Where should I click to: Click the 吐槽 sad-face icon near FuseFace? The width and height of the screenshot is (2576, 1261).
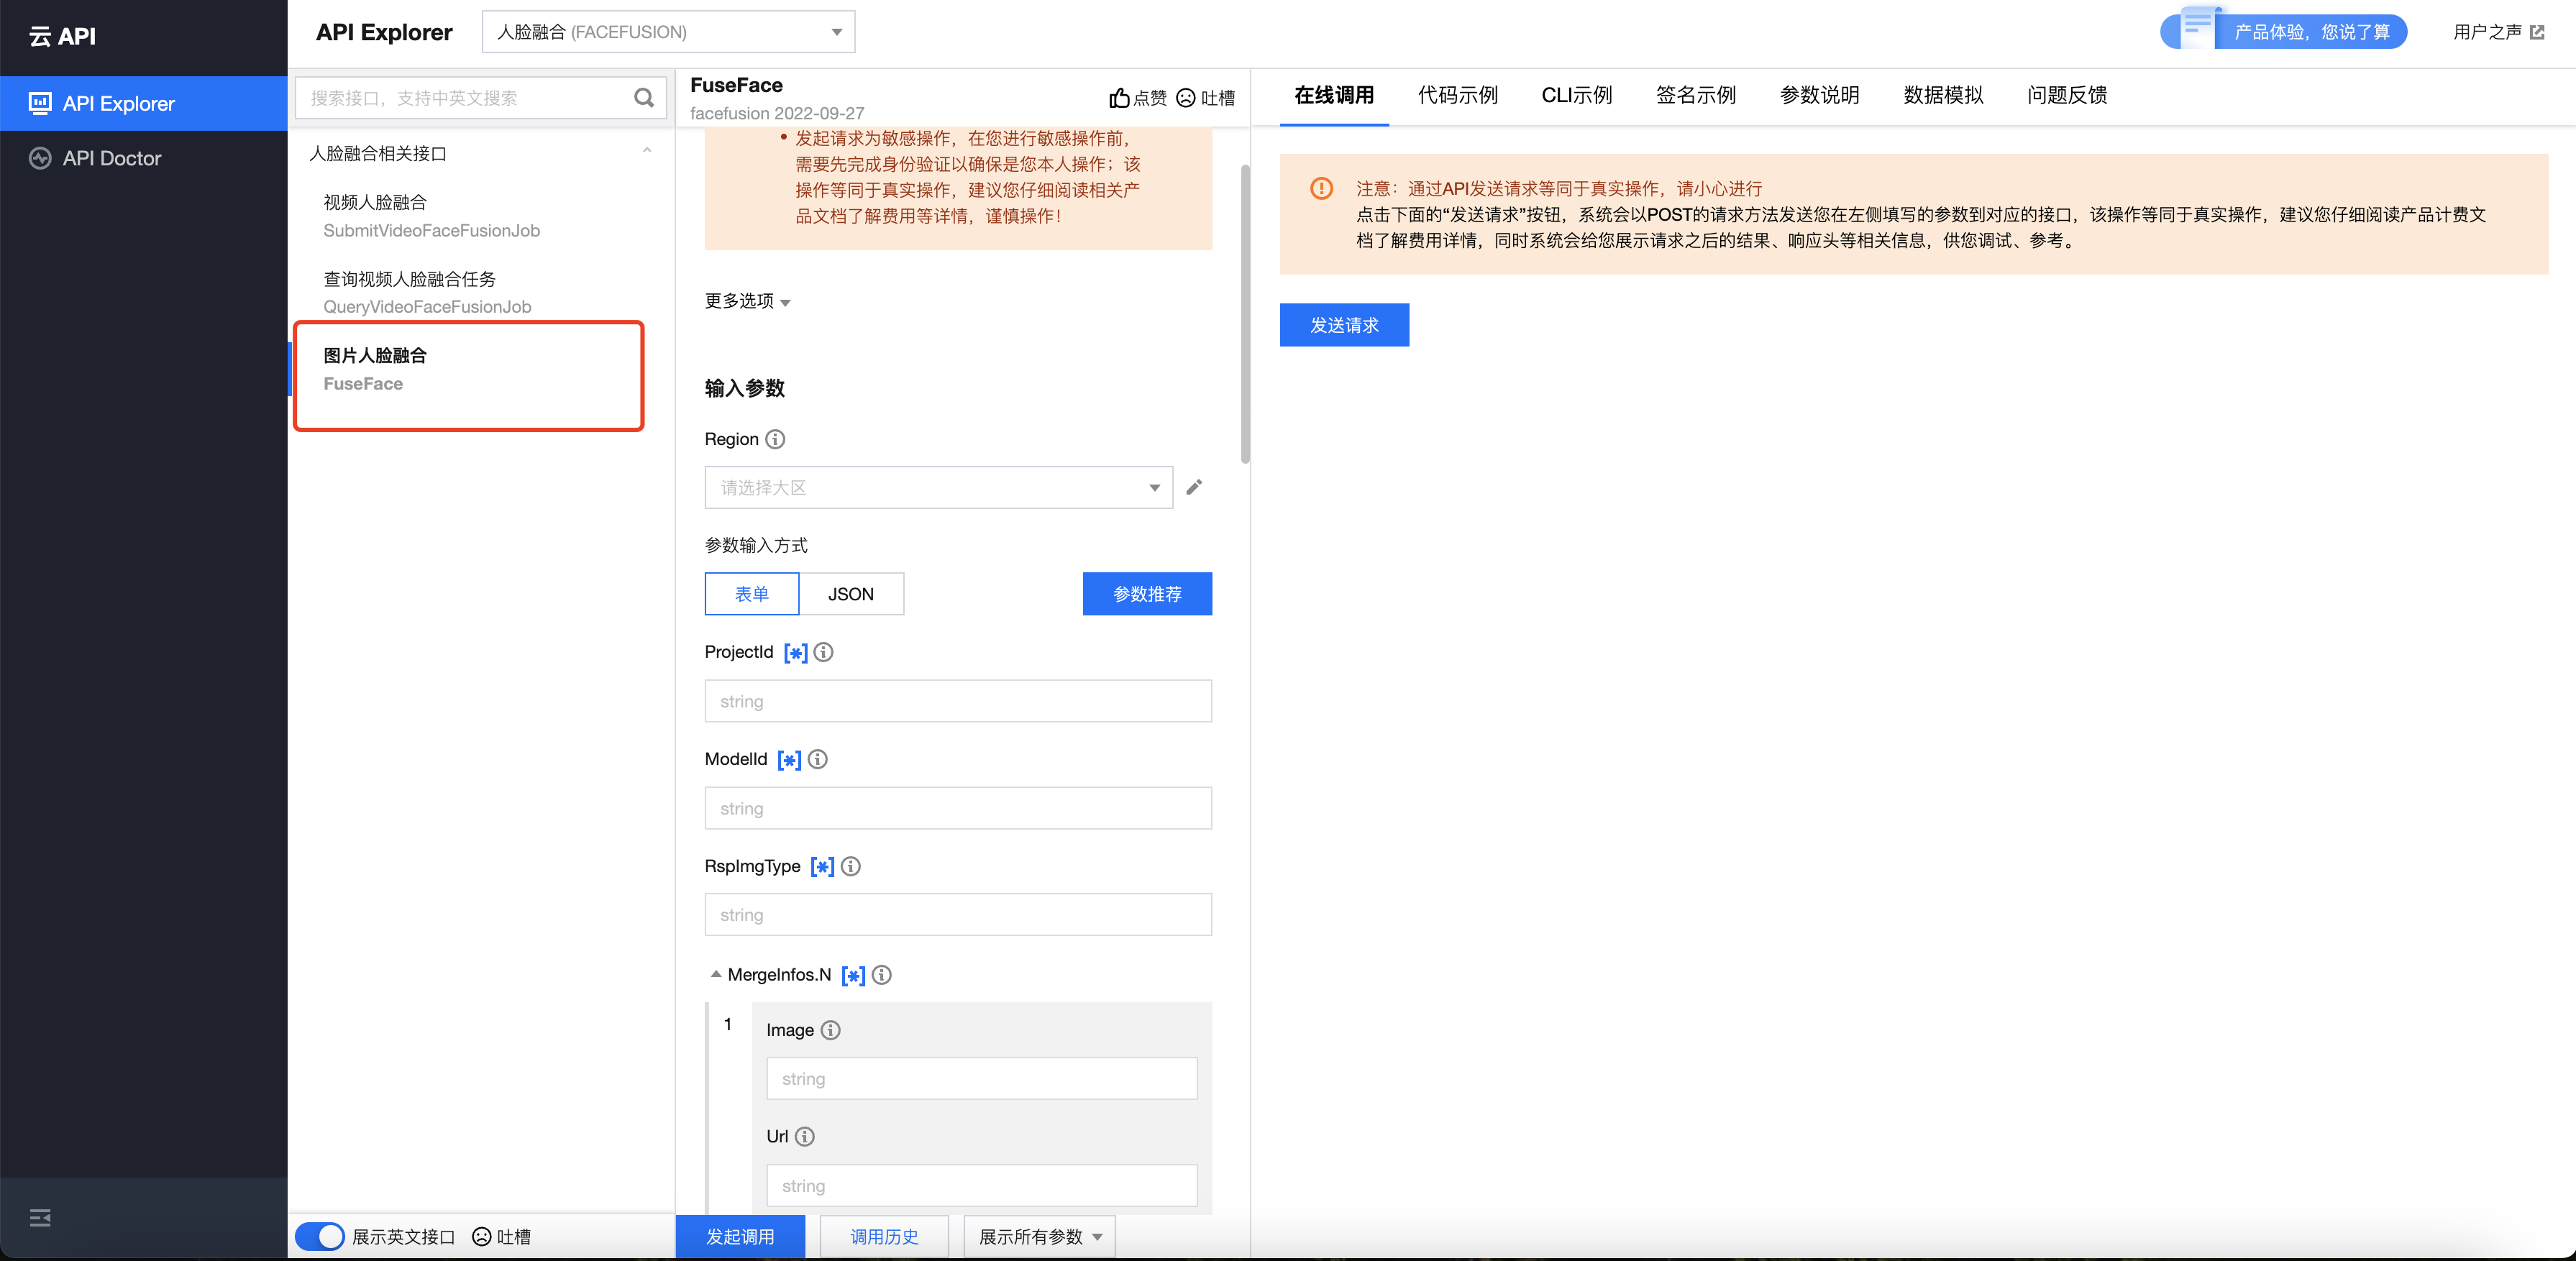click(1185, 98)
